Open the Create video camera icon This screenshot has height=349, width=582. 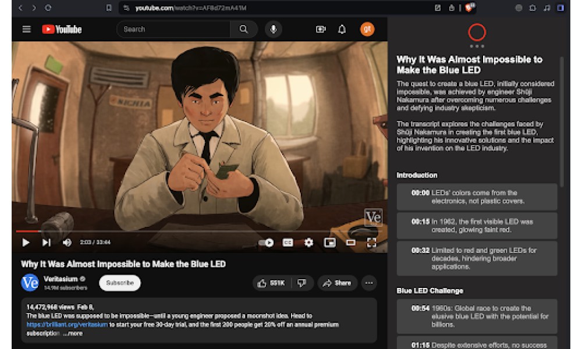click(x=321, y=29)
